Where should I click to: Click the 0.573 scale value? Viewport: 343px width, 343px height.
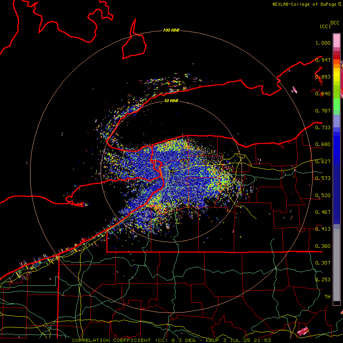323,178
